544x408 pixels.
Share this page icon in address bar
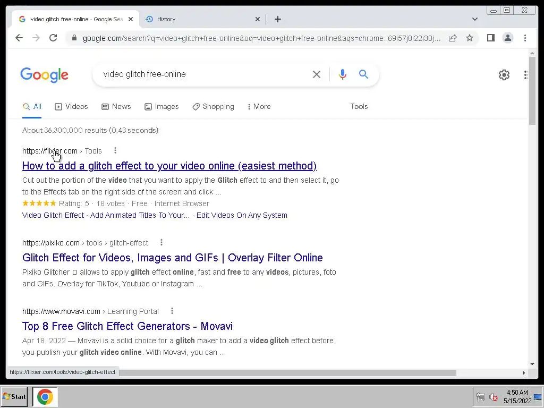pos(453,38)
